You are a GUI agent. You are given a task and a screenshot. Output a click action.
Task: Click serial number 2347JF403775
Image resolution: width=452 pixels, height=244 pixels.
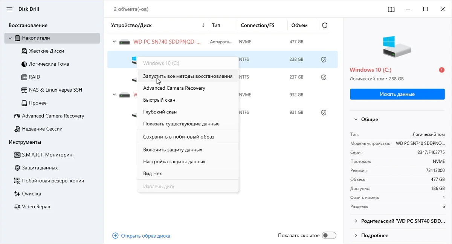click(x=431, y=152)
